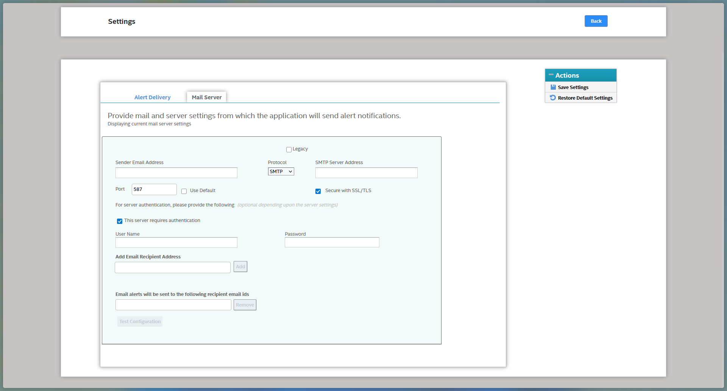Click the Actions panel header

pos(581,75)
